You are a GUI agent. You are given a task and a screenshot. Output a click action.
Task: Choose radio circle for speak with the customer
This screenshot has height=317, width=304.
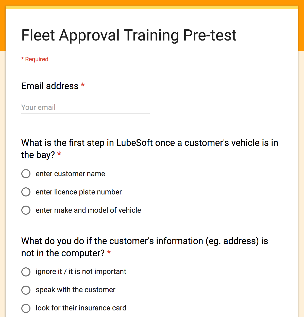pos(26,290)
